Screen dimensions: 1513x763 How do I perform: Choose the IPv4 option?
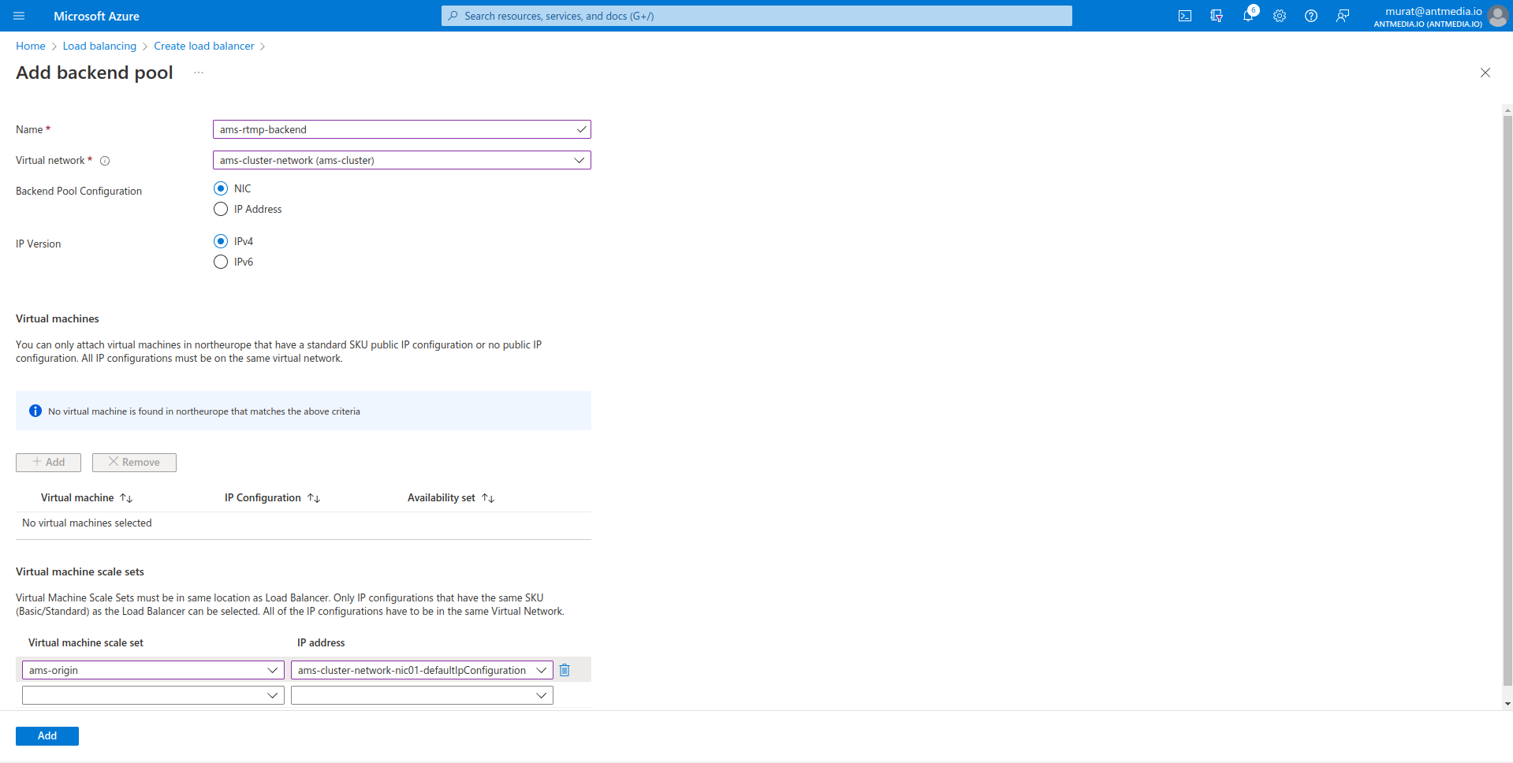tap(221, 241)
